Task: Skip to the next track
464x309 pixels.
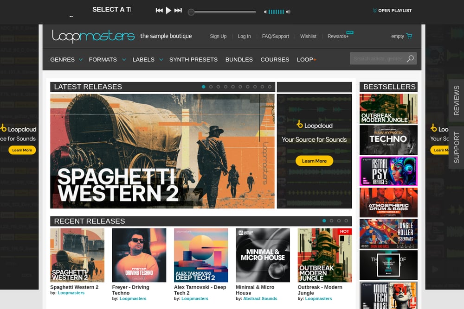Action: point(178,11)
